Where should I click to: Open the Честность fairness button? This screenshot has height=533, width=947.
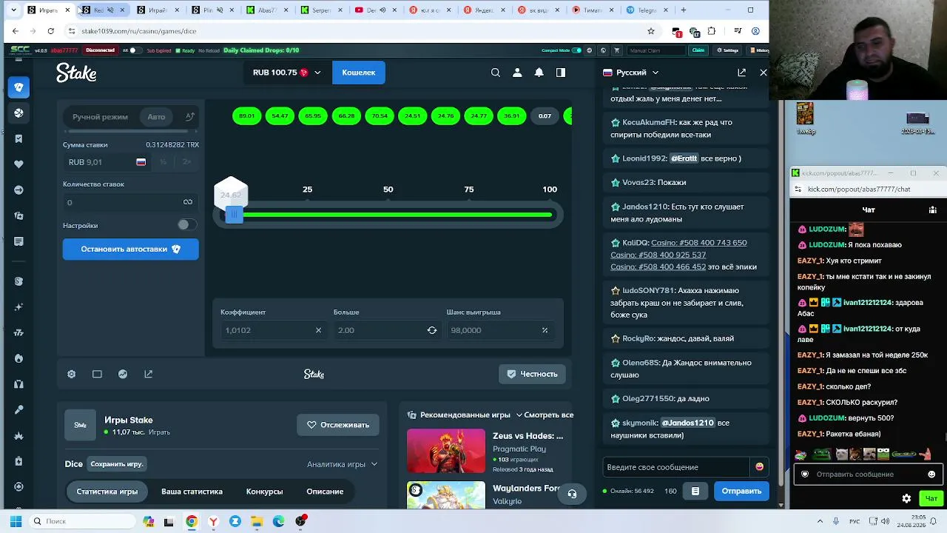point(533,375)
